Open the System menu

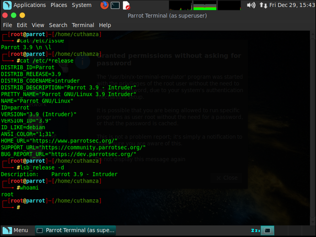(81, 5)
